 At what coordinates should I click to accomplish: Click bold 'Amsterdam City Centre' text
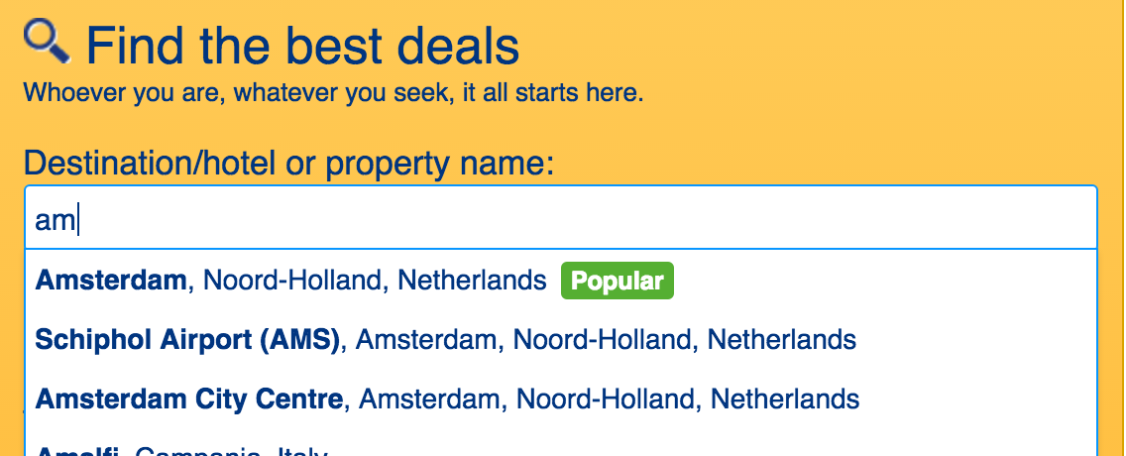pyautogui.click(x=189, y=399)
